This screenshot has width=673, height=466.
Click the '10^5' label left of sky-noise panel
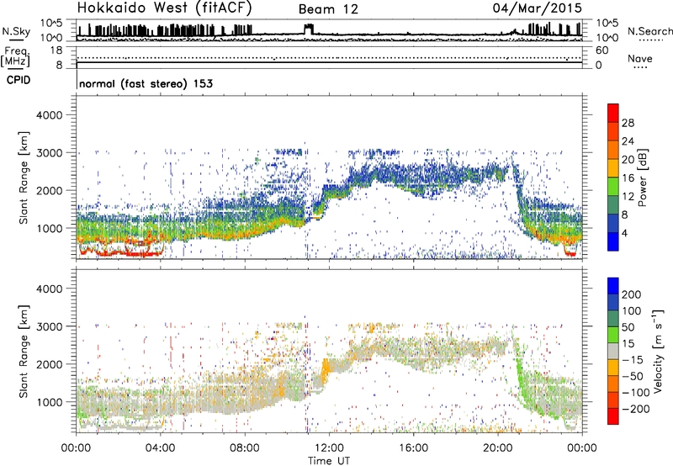[51, 24]
